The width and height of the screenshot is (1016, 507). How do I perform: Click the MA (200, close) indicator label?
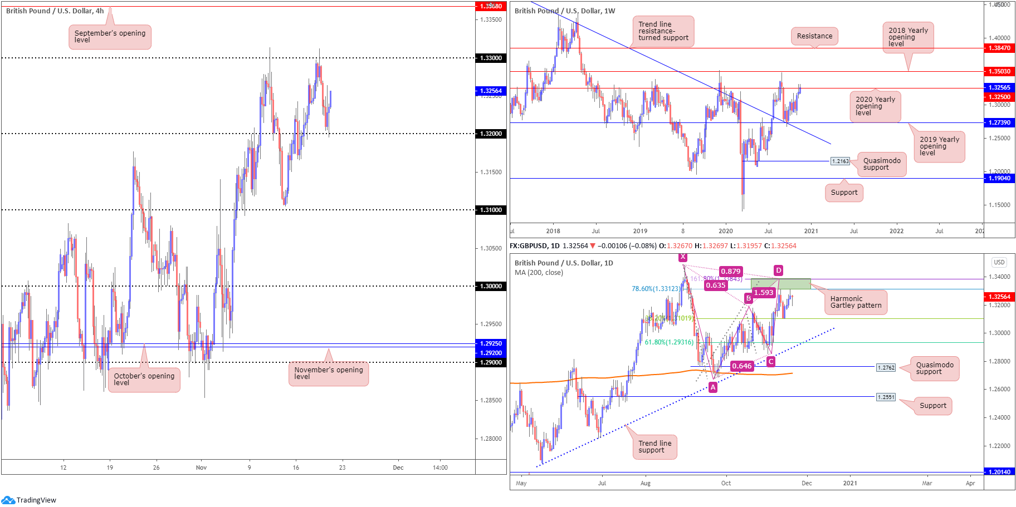539,273
